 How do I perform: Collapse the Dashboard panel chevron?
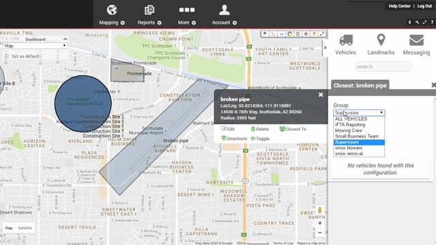65,39
